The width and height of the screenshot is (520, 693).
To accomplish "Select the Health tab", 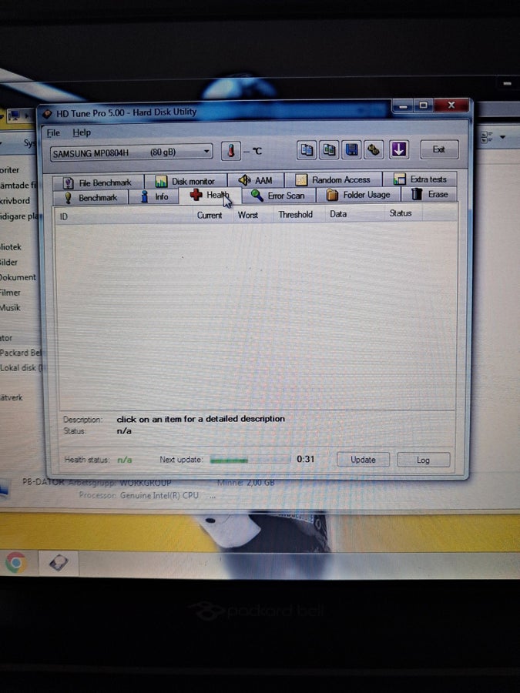I will (210, 196).
